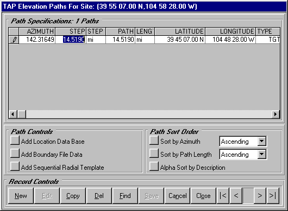This screenshot has width=288, height=211.
Task: Click the highlighted step value 14.5190 field
Action: click(x=71, y=40)
